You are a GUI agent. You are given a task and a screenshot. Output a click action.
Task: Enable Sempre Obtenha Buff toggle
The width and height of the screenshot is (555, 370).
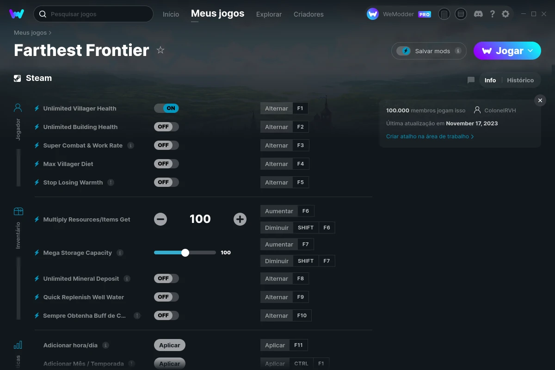pos(166,315)
